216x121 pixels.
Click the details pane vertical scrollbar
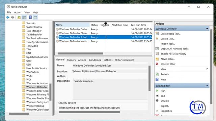pos(150,78)
